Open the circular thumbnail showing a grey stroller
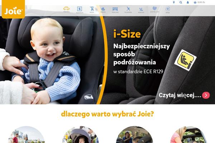215x143 pixels. click(x=81, y=134)
